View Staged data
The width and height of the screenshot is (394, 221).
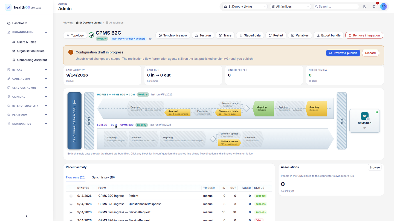250,35
